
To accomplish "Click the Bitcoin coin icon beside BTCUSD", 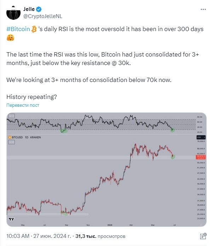I will coord(10,137).
